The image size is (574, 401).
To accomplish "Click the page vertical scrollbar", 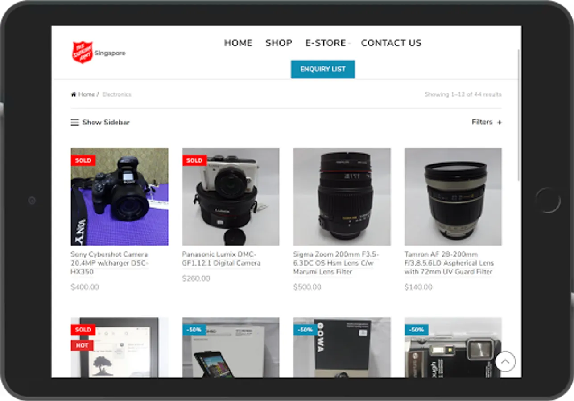I will [519, 115].
